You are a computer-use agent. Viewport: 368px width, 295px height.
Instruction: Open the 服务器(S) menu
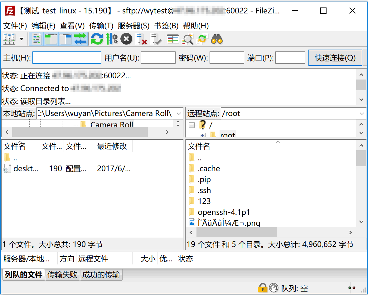pos(133,26)
